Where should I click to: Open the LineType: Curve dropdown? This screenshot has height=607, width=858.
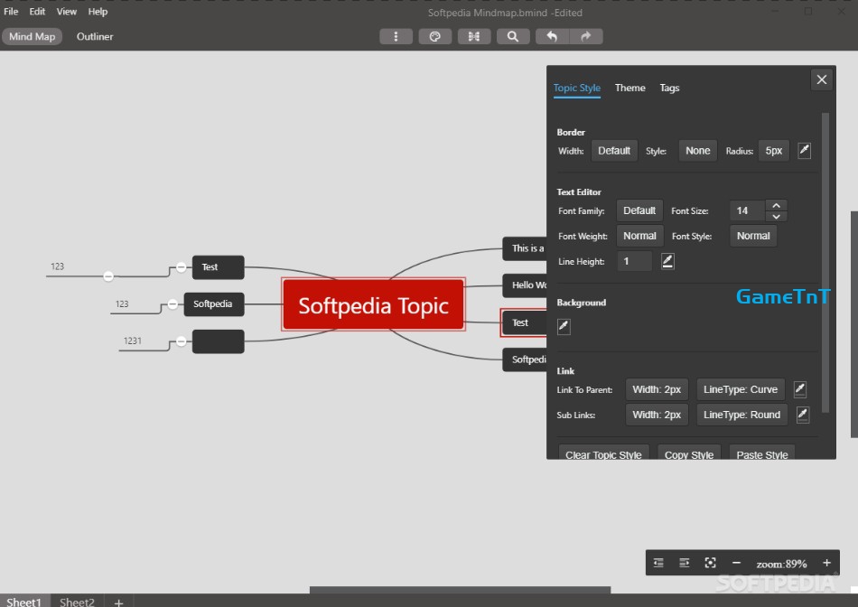pos(741,389)
